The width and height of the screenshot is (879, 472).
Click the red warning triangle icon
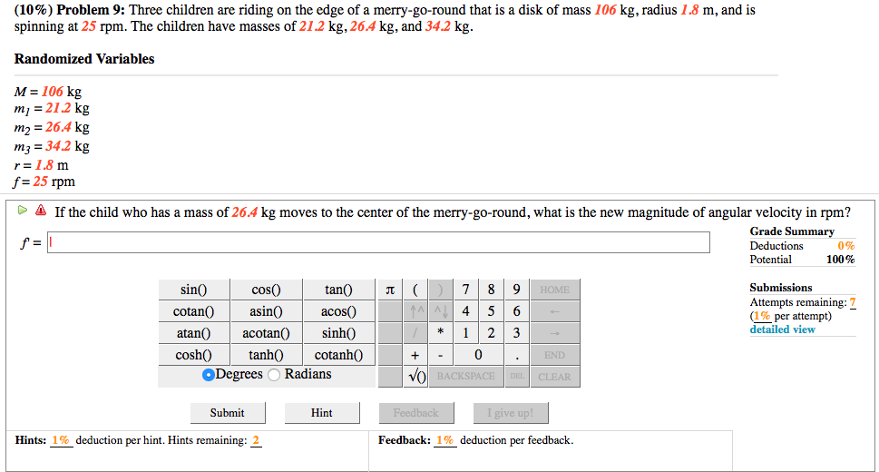click(41, 211)
